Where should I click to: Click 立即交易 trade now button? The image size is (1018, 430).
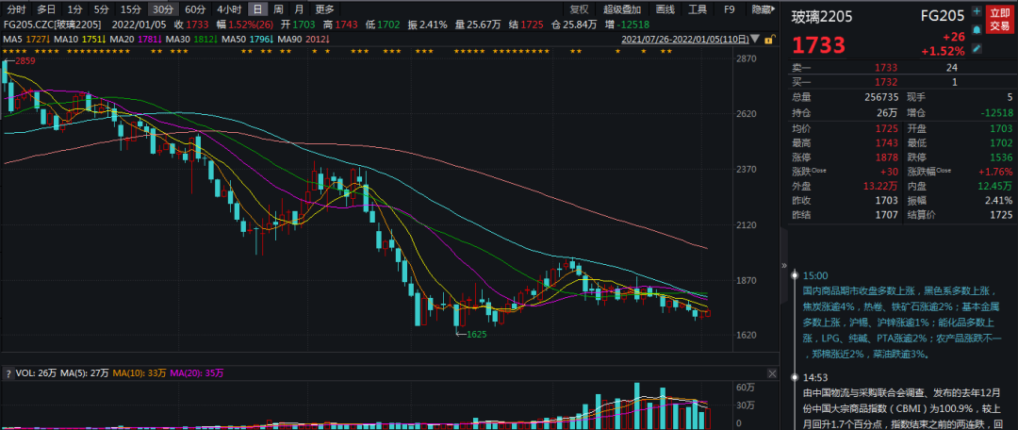click(999, 19)
